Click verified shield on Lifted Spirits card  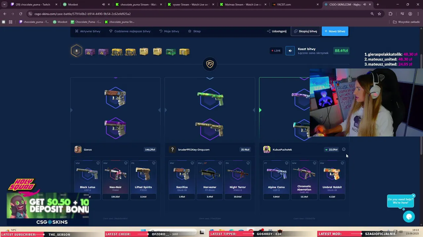point(154,163)
